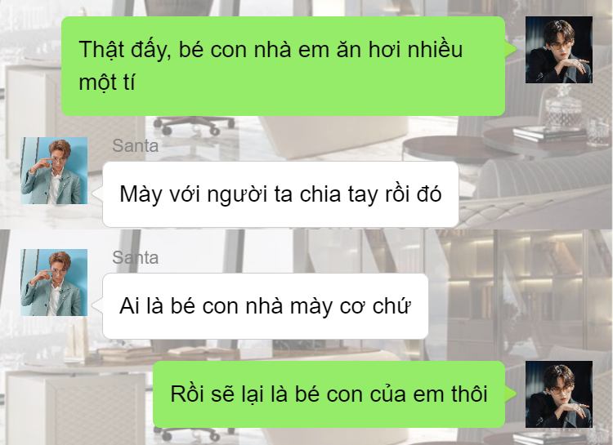This screenshot has height=445, width=613.
Task: Select the green 'Rồi sẽ lại là bé con' bubble
Action: click(329, 394)
